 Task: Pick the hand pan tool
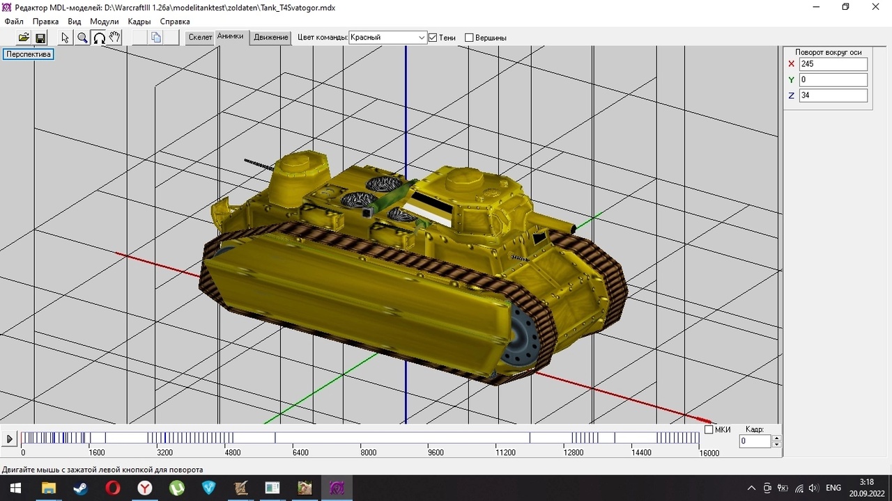(115, 38)
